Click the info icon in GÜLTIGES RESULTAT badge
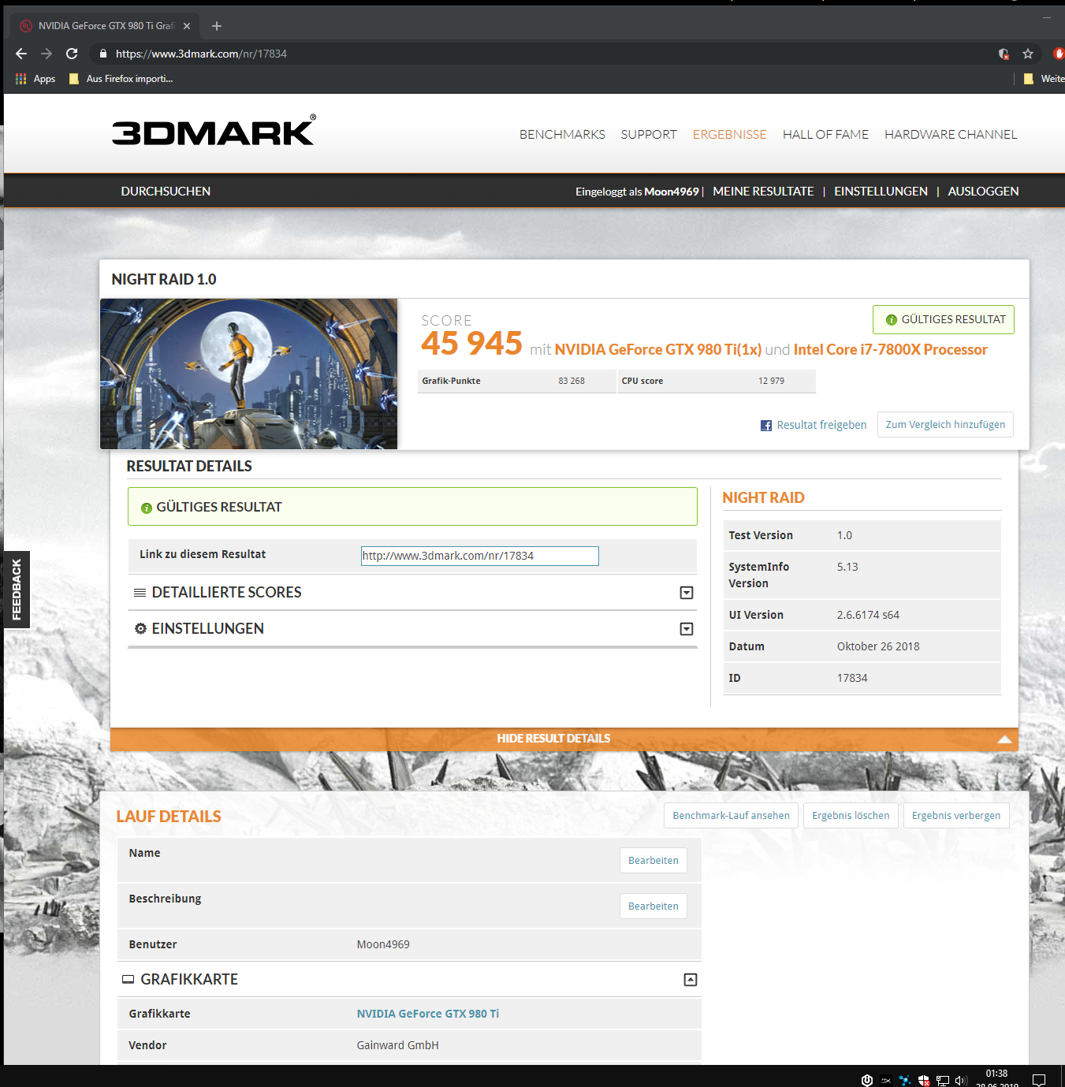 pos(892,320)
